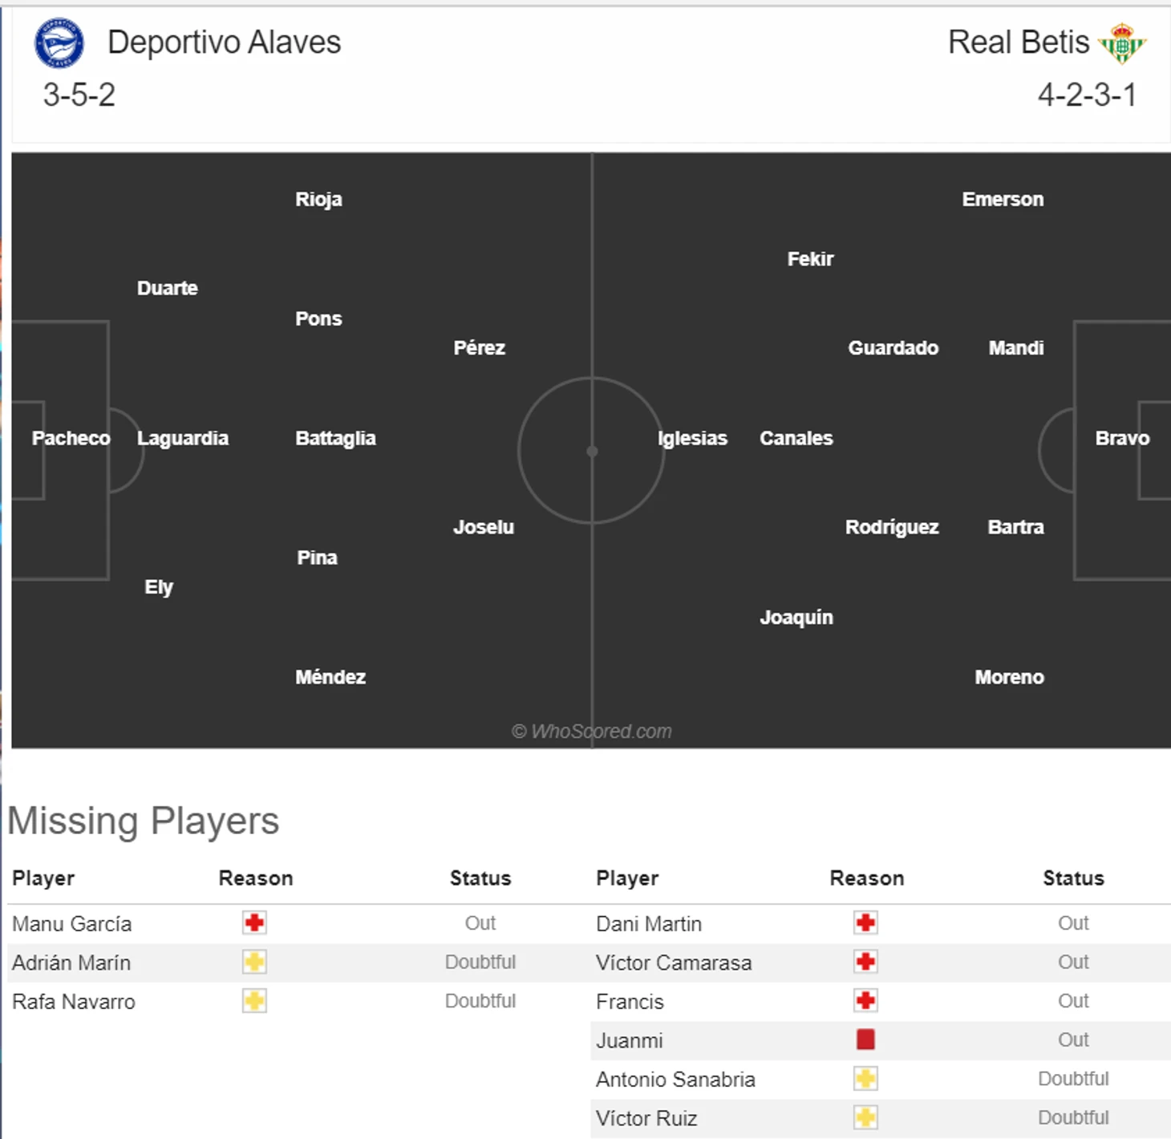
Task: Click Juanmi's red card suspension icon
Action: [x=865, y=1040]
